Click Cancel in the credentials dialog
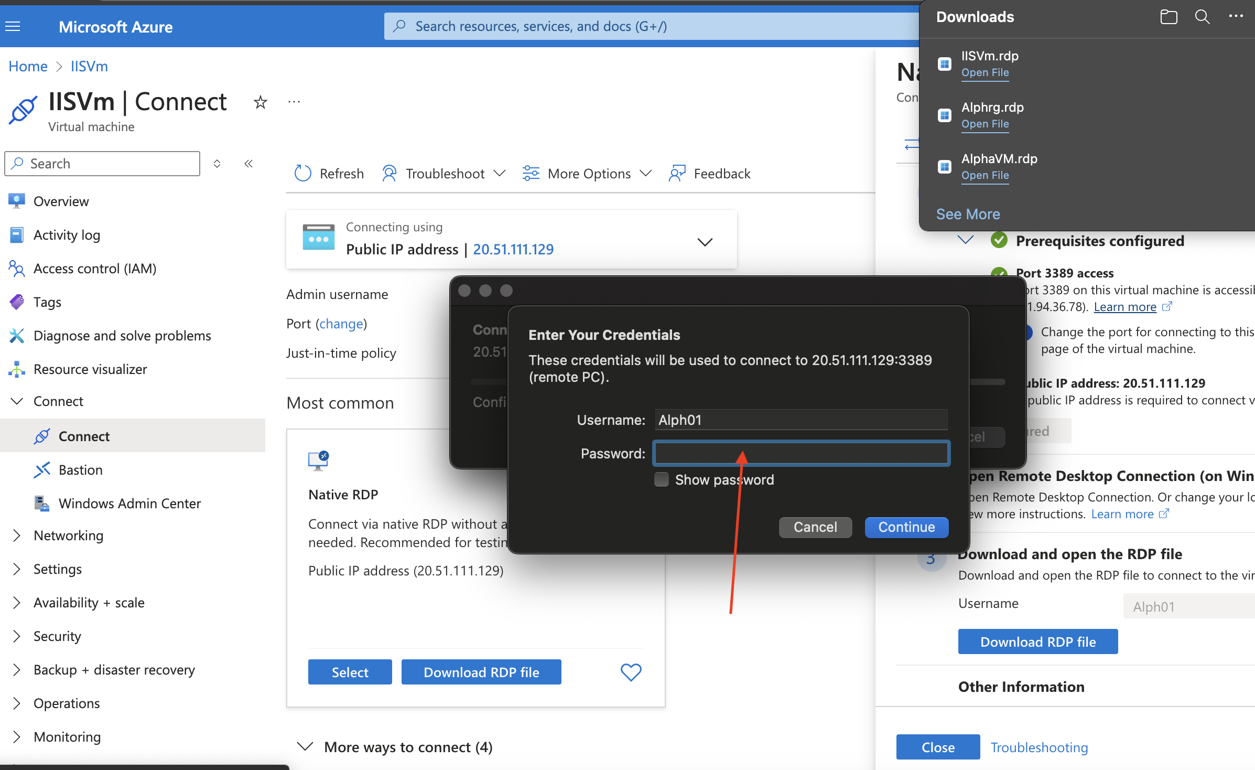The image size is (1255, 770). 815,527
